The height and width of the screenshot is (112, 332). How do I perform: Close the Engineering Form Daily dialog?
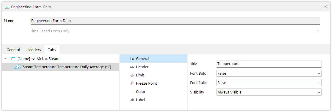[326, 6]
